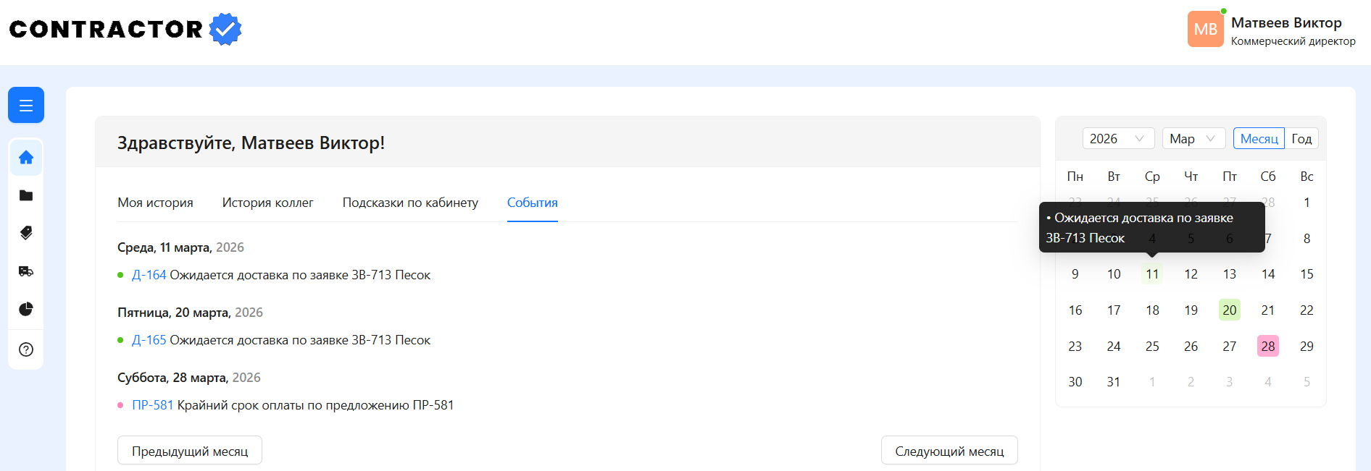
Task: Switch to the Моя история tab
Action: [x=155, y=203]
